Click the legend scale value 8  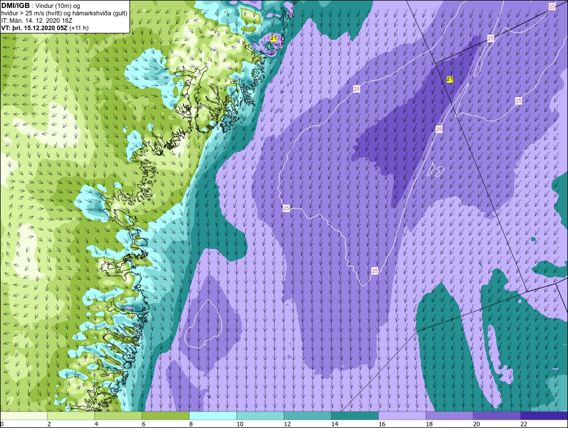[191, 424]
